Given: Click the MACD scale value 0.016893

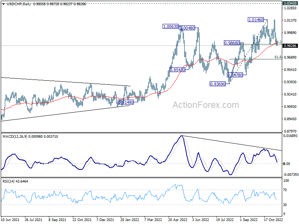Looking at the screenshot, I should pyautogui.click(x=290, y=136).
